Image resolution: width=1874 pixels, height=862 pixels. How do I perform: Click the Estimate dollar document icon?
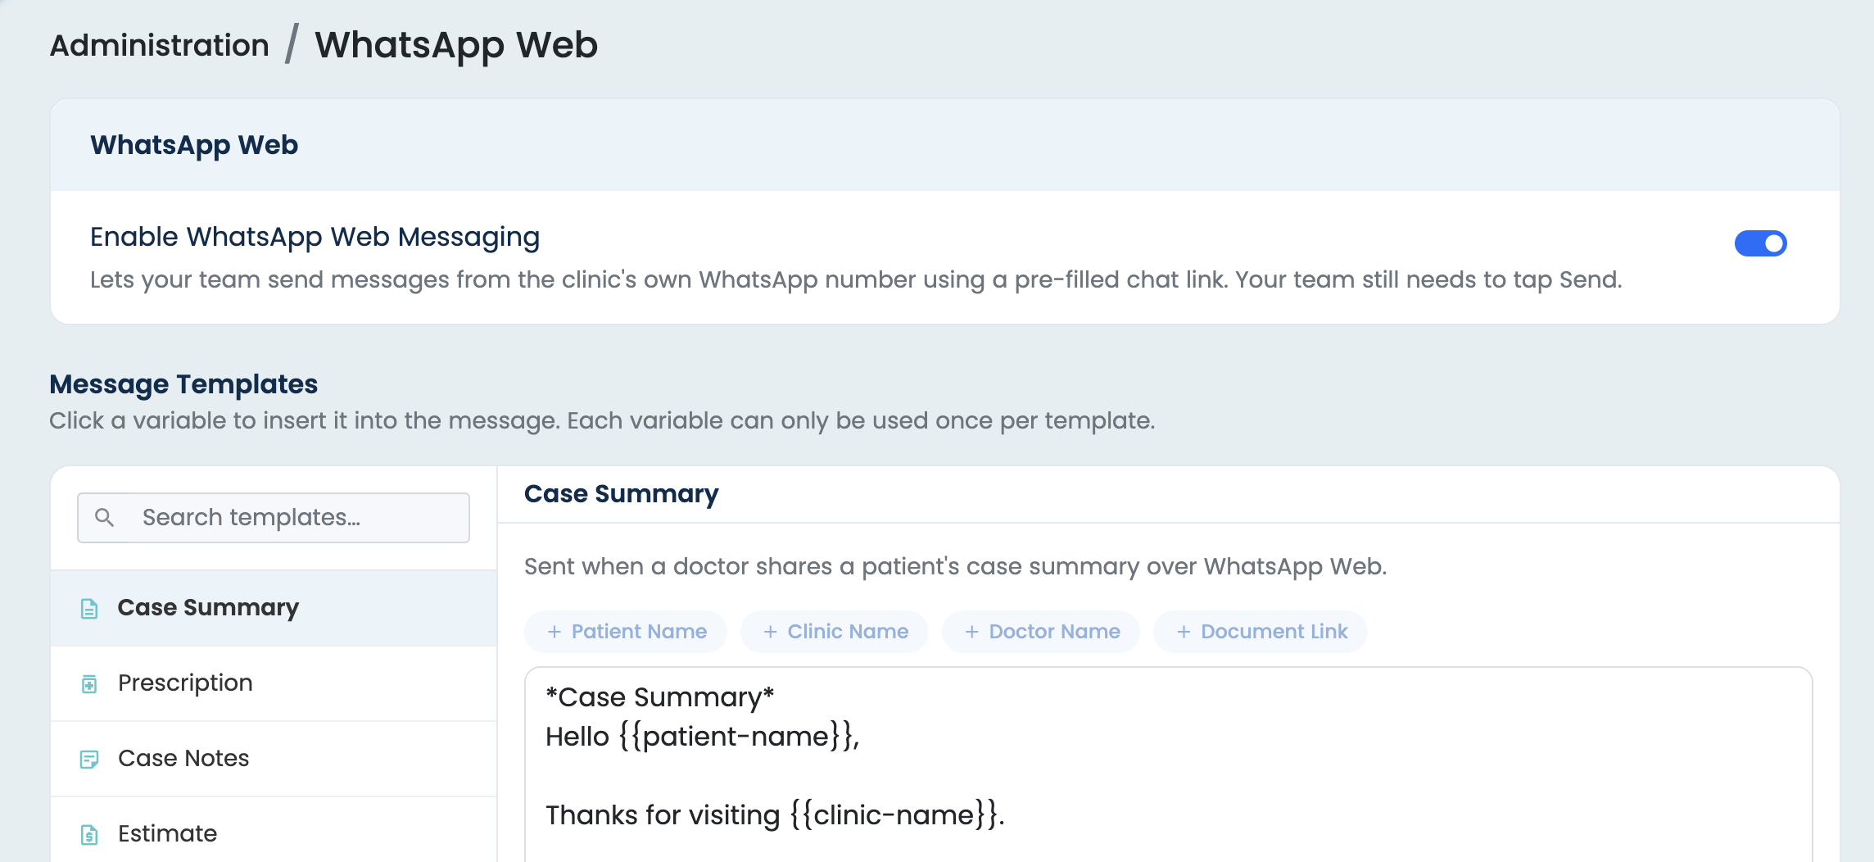[89, 835]
